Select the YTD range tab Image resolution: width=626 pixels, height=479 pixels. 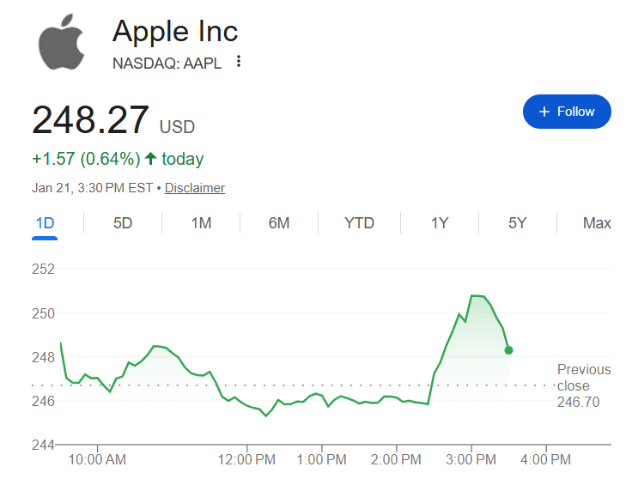[x=359, y=223]
